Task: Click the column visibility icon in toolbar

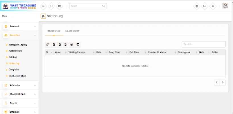Action: pyautogui.click(x=77, y=44)
